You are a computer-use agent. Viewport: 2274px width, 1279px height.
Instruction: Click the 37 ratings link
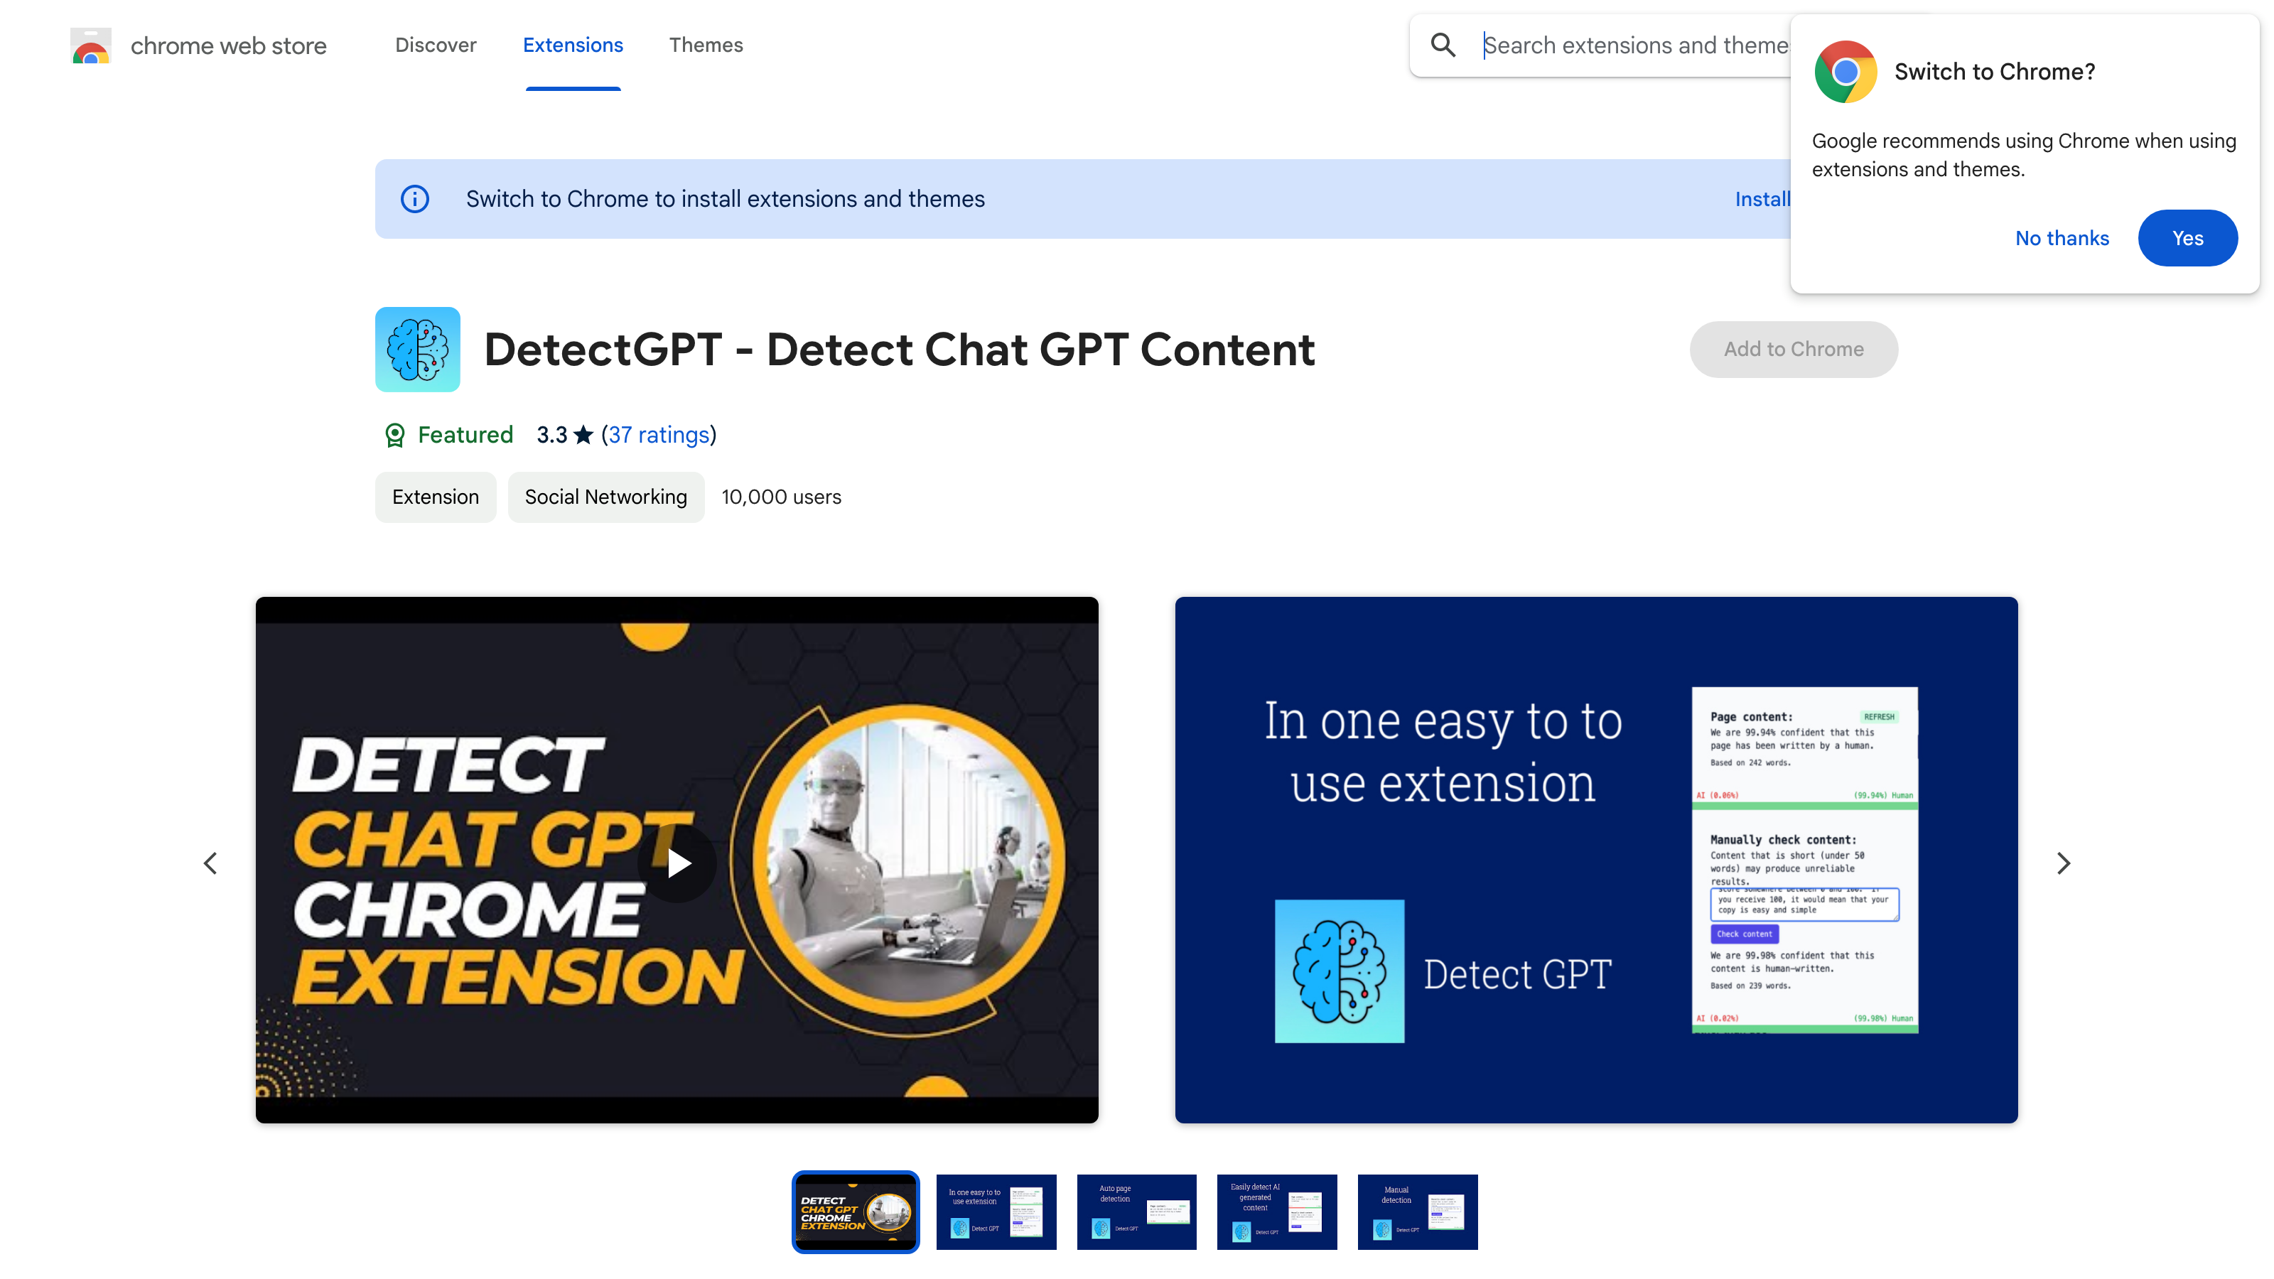click(x=656, y=434)
